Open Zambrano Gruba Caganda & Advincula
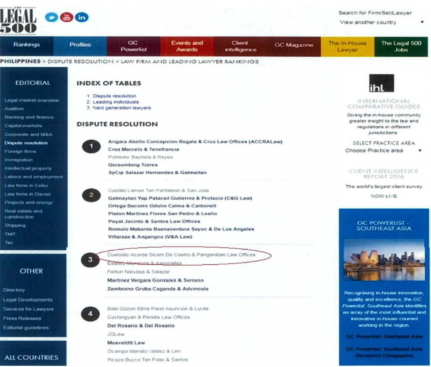Screen dimensions: 431x367 tap(158, 289)
